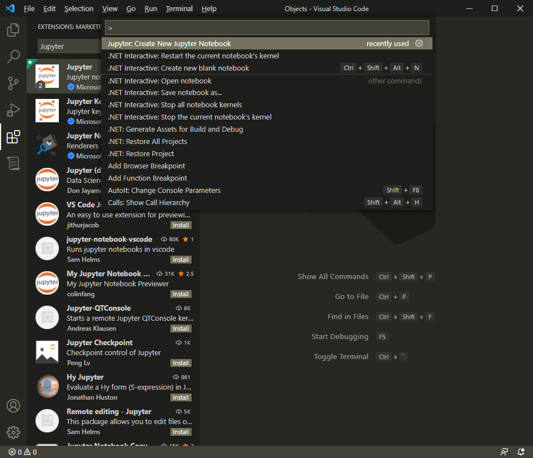Screen dimensions: 533x458
Task: Open My Jupyter Notebook Previewer extension icon
Action: tap(47, 283)
